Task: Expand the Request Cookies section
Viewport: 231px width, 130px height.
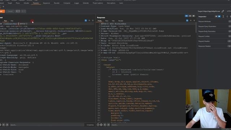Action: point(214,36)
